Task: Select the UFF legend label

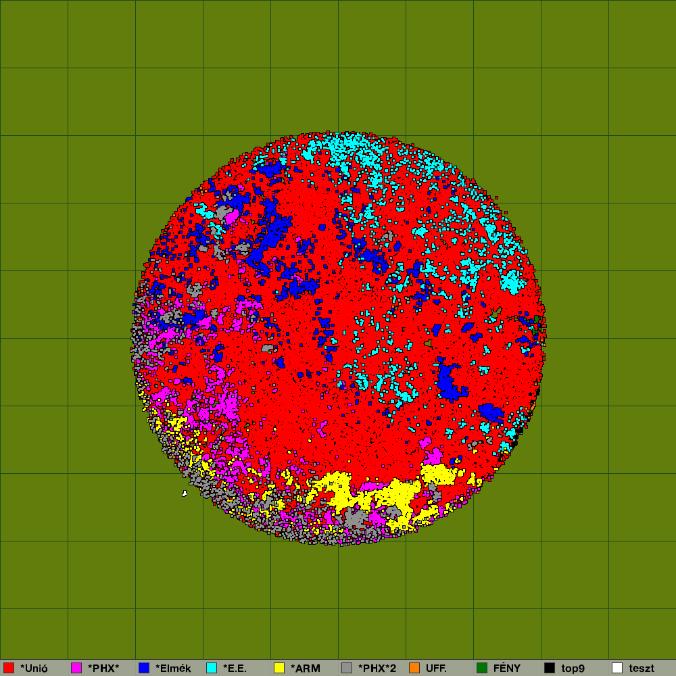Action: [436, 669]
